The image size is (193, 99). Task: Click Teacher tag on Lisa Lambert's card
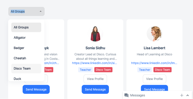click(145, 70)
